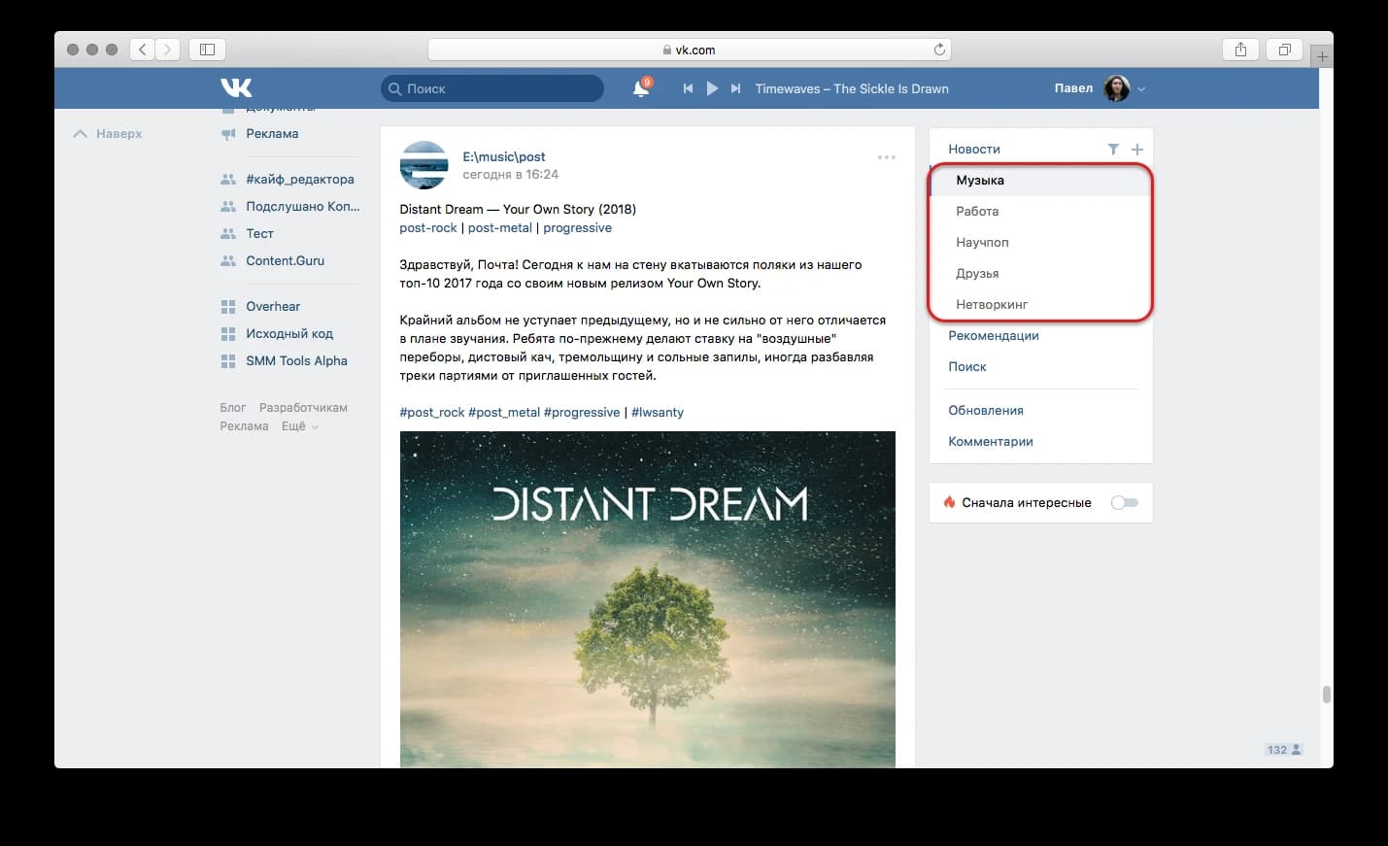Open the Distant Dream album cover image
The width and height of the screenshot is (1388, 846).
click(x=647, y=598)
